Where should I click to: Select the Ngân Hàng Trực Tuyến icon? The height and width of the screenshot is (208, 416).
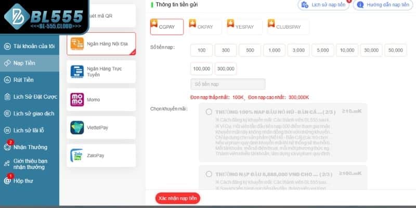tap(77, 72)
